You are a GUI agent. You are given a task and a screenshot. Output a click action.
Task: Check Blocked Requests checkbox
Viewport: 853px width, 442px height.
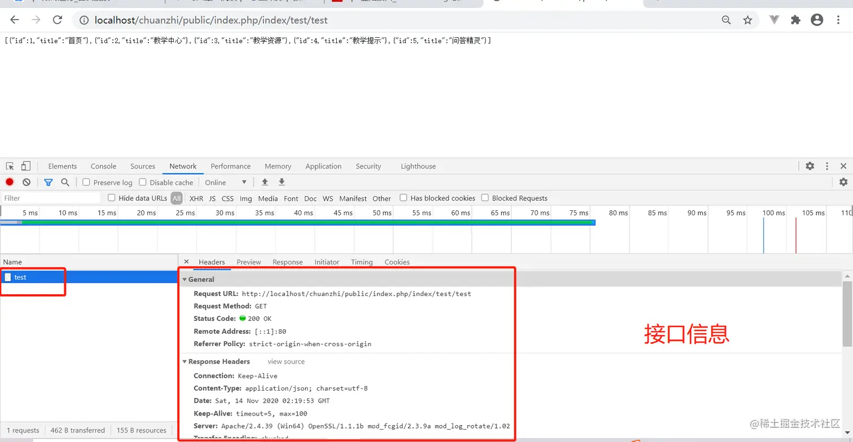coord(485,198)
